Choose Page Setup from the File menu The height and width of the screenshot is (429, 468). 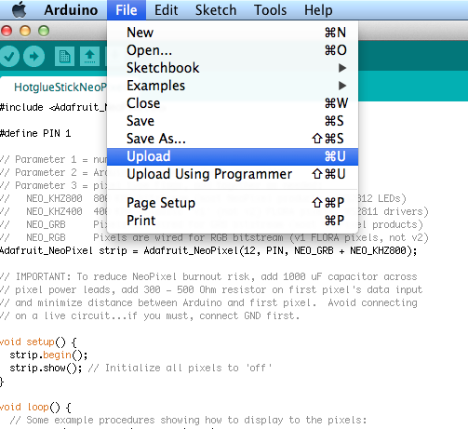(x=233, y=203)
